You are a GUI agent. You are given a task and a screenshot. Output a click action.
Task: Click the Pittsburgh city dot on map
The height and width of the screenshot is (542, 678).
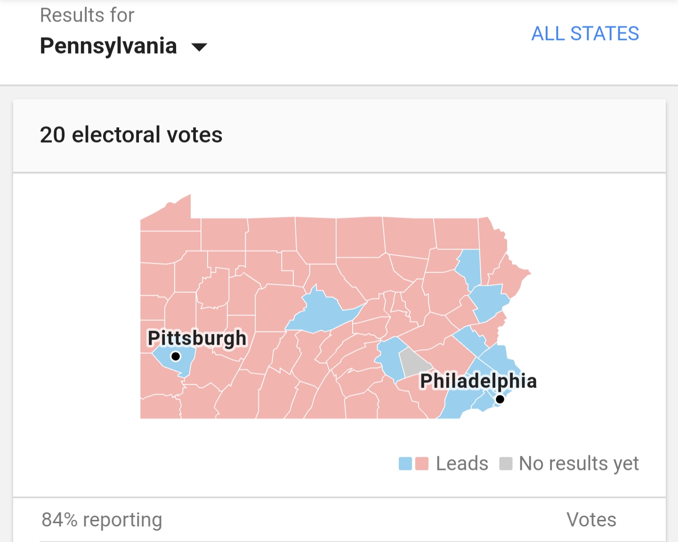[176, 356]
